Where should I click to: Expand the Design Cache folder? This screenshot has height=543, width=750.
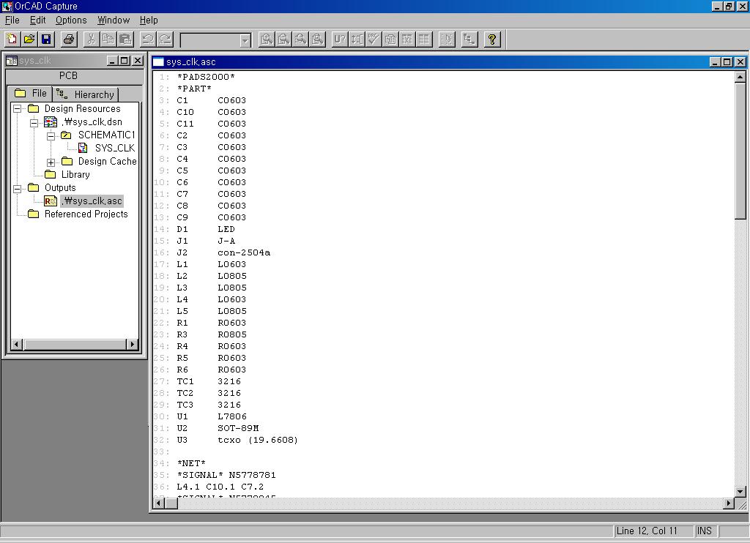tap(51, 162)
